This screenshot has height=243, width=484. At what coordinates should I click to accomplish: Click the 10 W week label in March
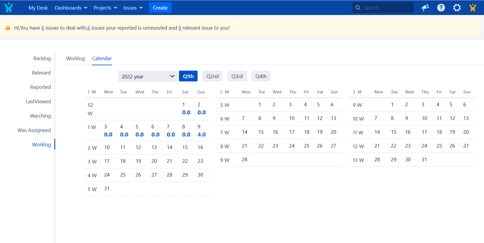tap(358, 119)
